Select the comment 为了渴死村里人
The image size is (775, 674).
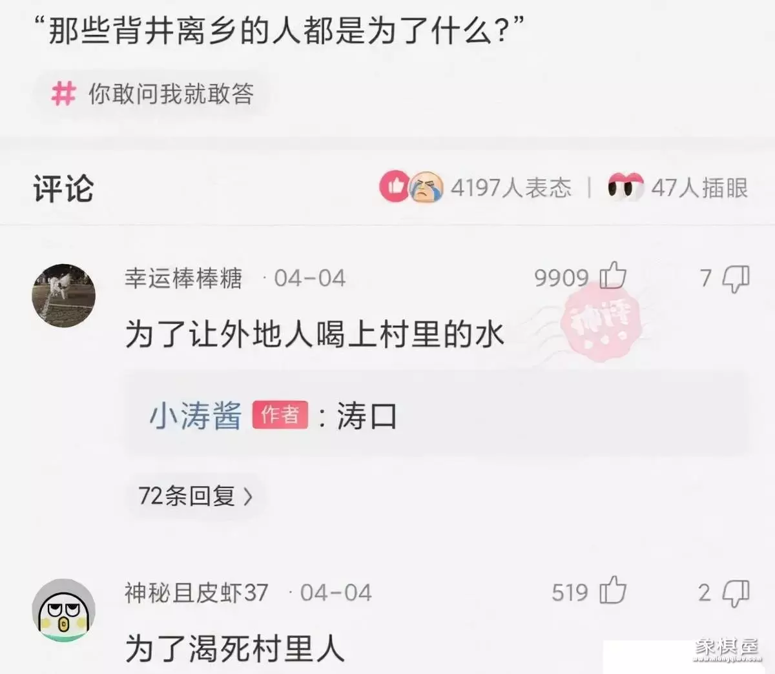[x=234, y=648]
